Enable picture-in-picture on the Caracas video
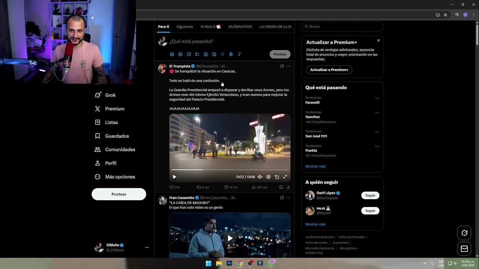 (277, 177)
